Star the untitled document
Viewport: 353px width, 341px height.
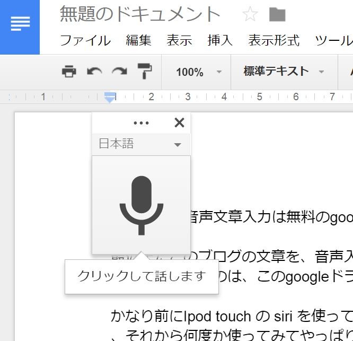click(x=250, y=14)
